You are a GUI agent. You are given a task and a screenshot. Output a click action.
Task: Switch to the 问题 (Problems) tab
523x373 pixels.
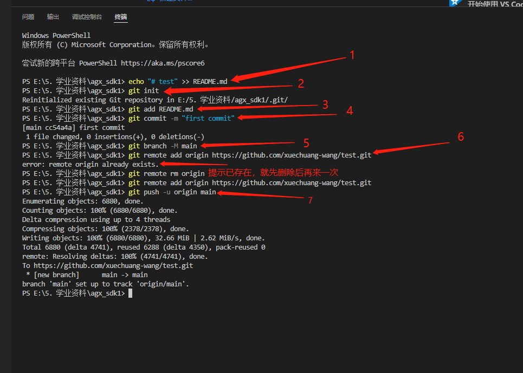28,17
